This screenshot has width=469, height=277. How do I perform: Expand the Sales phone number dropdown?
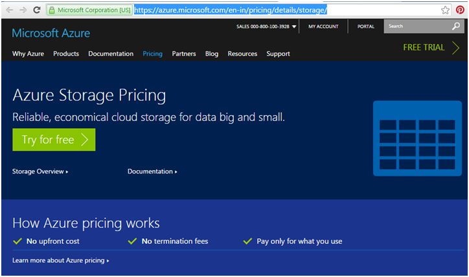click(294, 27)
